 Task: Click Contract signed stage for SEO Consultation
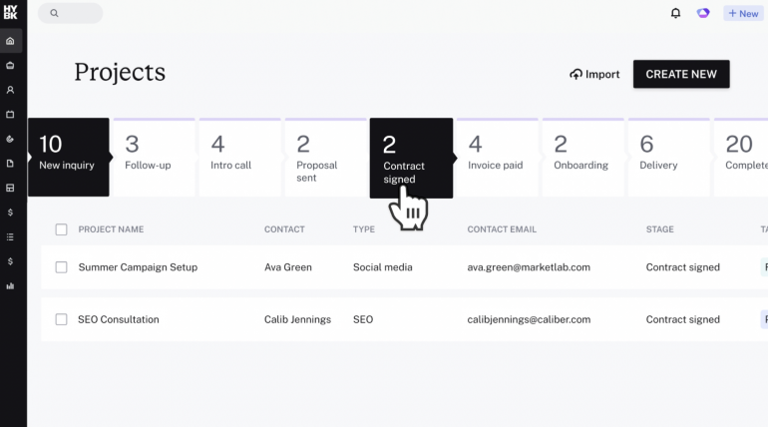click(x=683, y=320)
